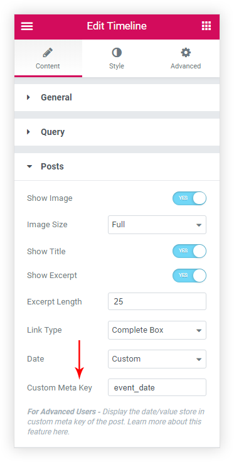The height and width of the screenshot is (462, 234).
Task: Toggle the Show Image switch
Action: [x=189, y=198]
